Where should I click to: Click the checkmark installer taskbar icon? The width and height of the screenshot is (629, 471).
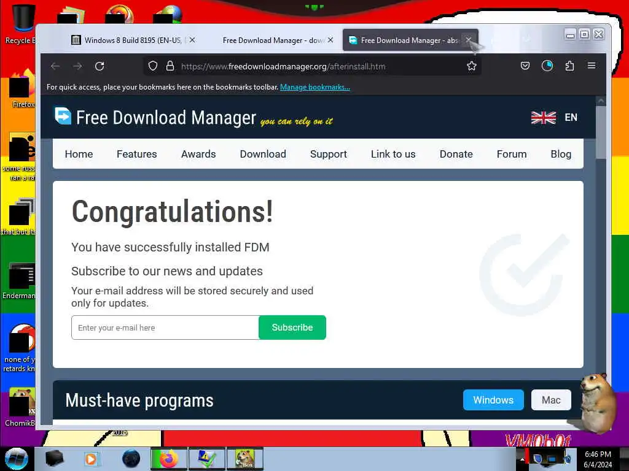tap(206, 459)
